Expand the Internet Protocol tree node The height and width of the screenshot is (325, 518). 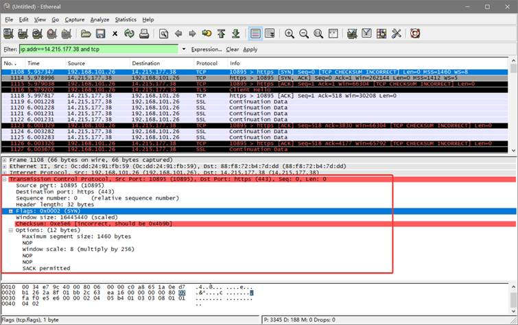click(5, 172)
